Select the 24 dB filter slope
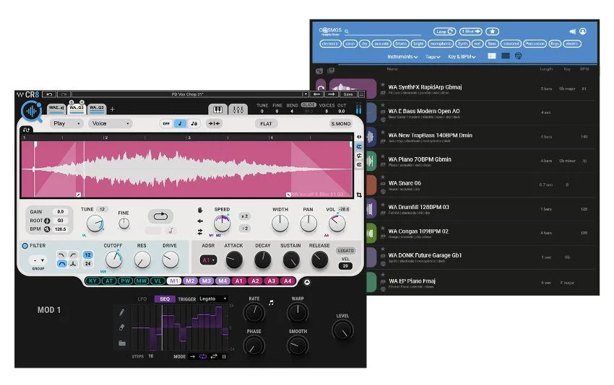Image resolution: width=614 pixels, height=385 pixels. [87, 263]
